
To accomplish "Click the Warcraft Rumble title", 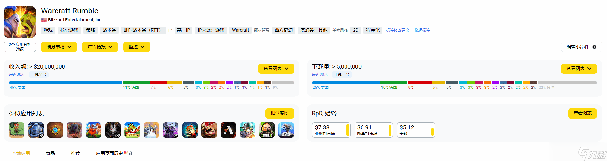I will (70, 11).
